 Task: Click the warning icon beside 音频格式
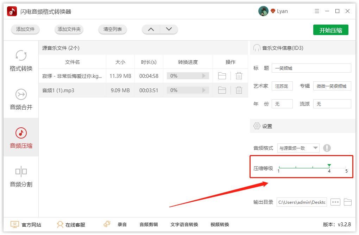[327, 148]
